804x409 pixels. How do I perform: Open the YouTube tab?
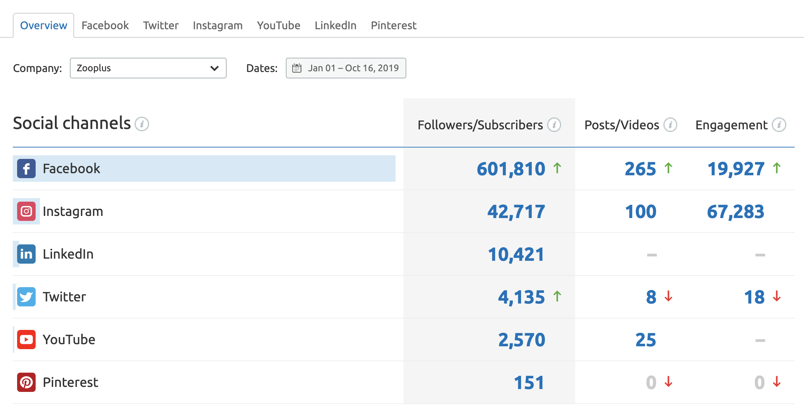[279, 25]
